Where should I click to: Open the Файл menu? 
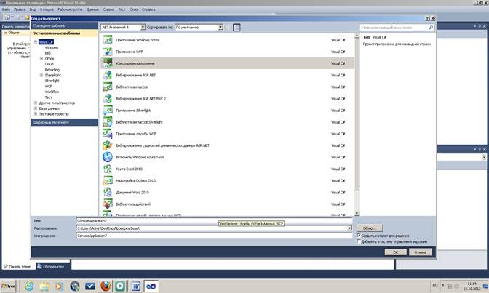click(6, 9)
